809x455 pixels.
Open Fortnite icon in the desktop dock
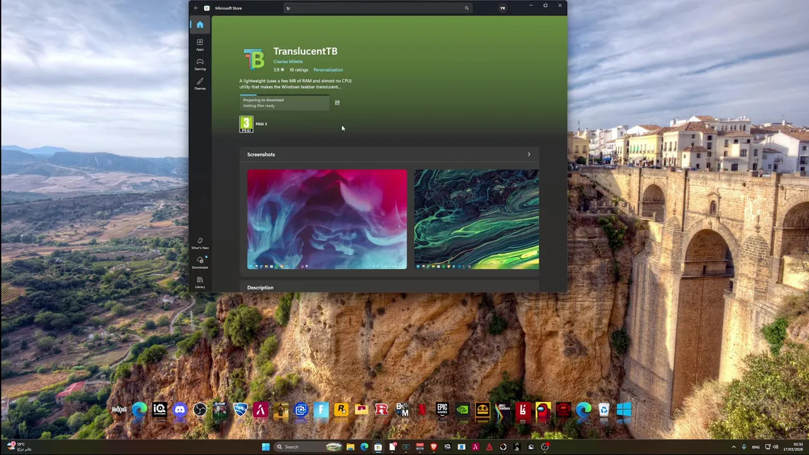click(x=321, y=410)
